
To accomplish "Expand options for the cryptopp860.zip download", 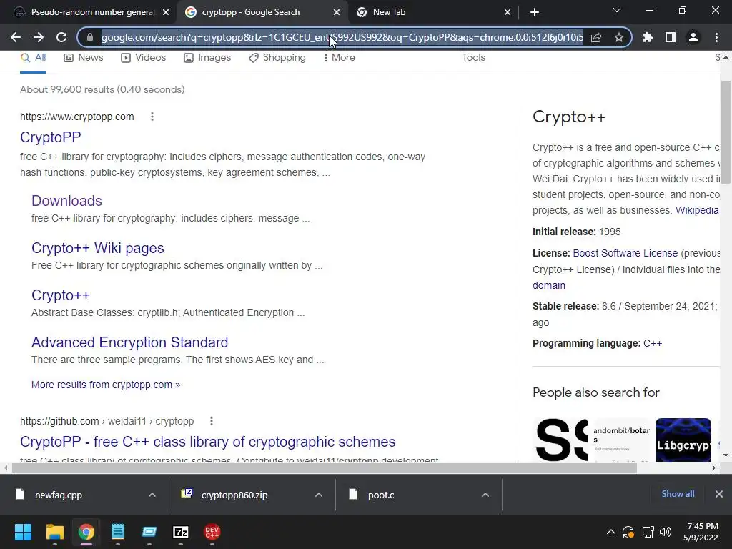I will tap(319, 495).
